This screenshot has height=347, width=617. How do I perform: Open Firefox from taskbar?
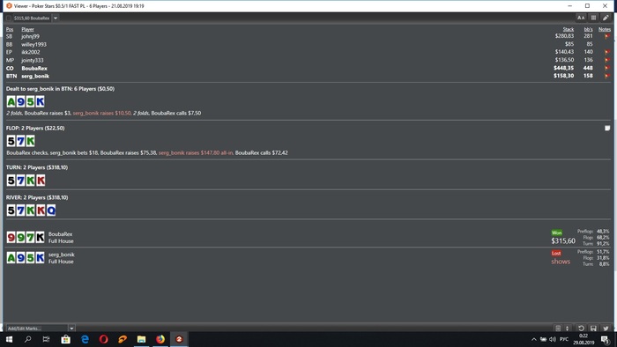[160, 339]
